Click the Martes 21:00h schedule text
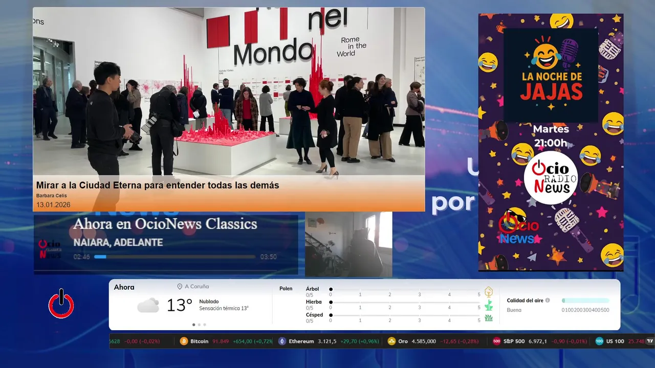Screen dimensions: 655x368 [x=551, y=136]
